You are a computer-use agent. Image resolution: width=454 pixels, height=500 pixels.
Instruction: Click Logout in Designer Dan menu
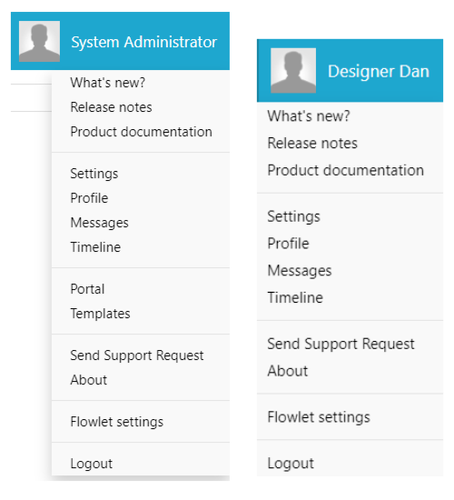pos(291,464)
